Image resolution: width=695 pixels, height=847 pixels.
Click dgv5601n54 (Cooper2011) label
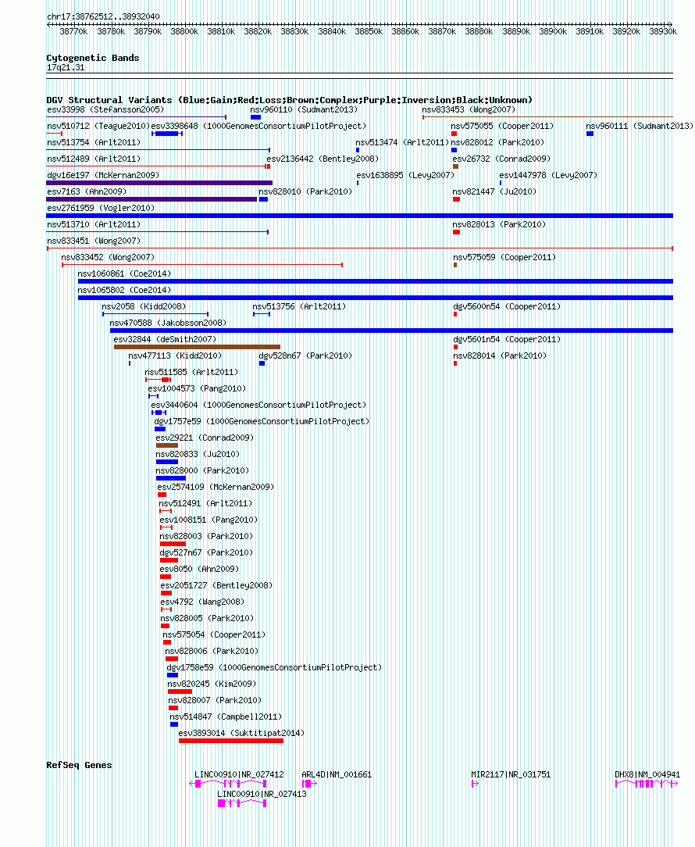pyautogui.click(x=507, y=339)
